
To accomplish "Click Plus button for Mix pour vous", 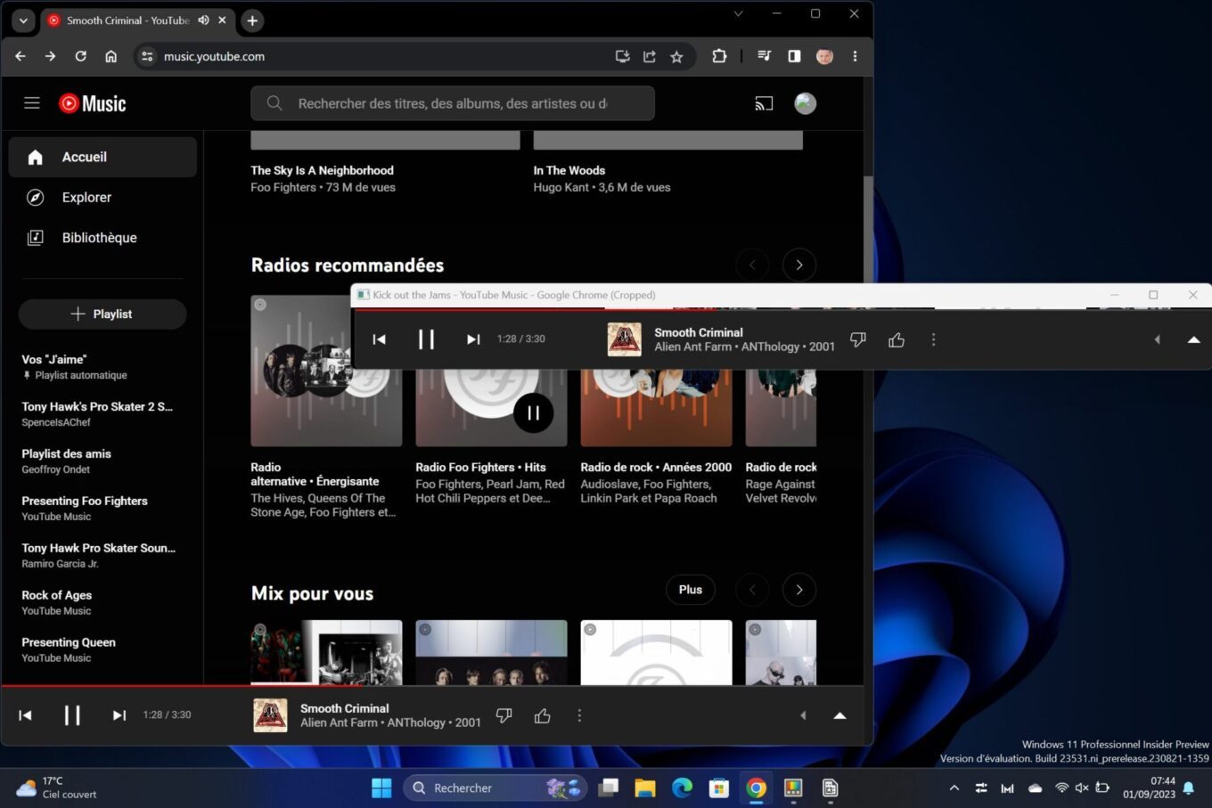I will [691, 590].
